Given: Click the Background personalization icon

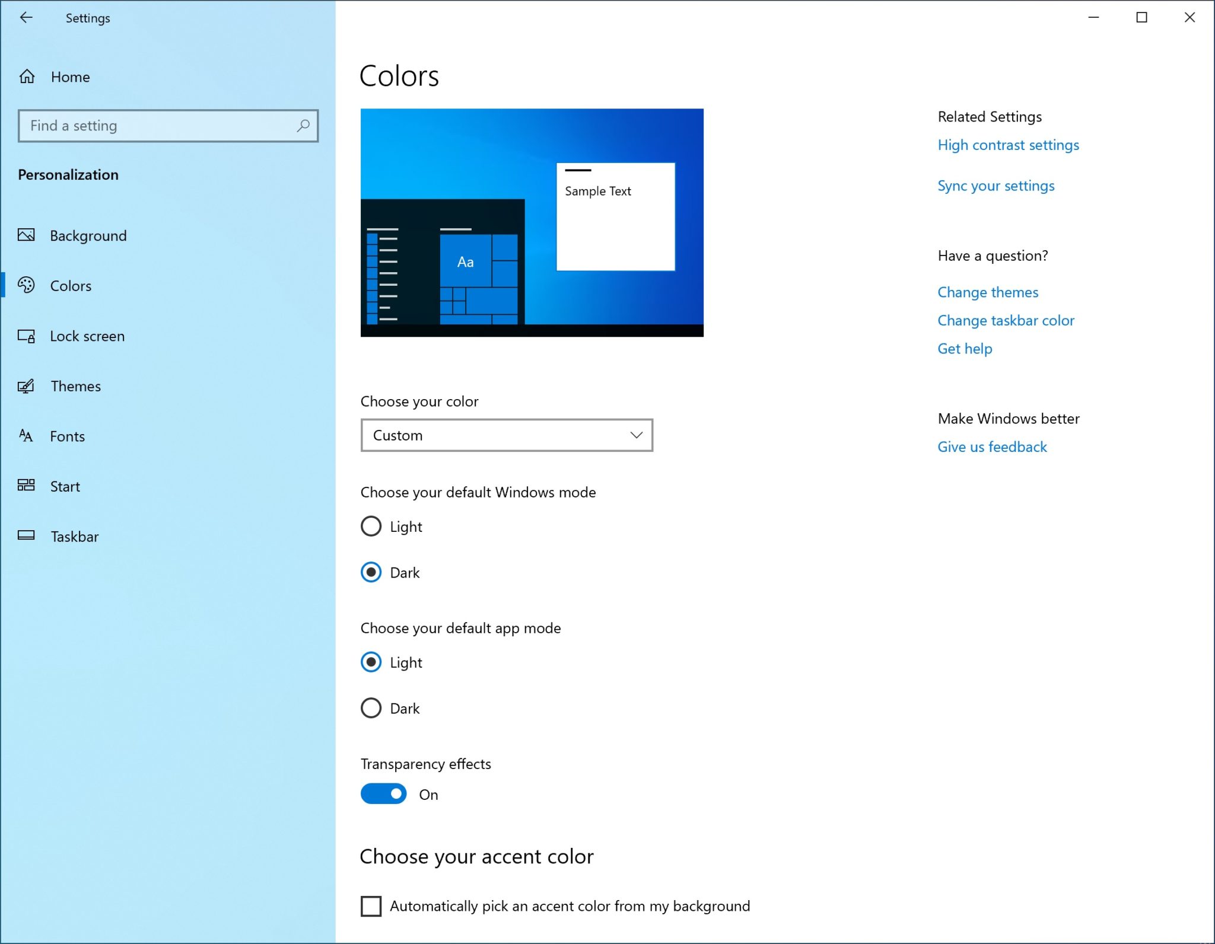Looking at the screenshot, I should pos(28,235).
